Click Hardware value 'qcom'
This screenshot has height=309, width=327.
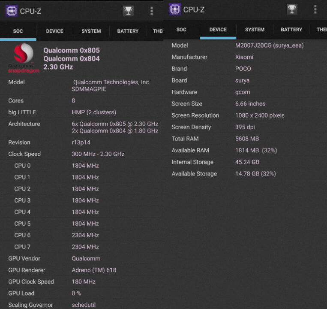tap(243, 92)
